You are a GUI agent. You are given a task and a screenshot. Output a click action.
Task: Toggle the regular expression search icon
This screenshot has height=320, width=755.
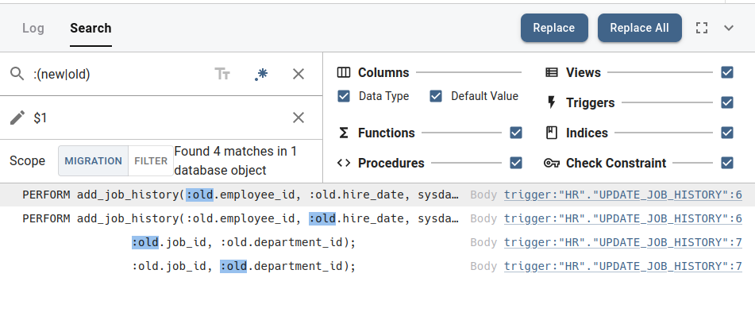pyautogui.click(x=261, y=74)
